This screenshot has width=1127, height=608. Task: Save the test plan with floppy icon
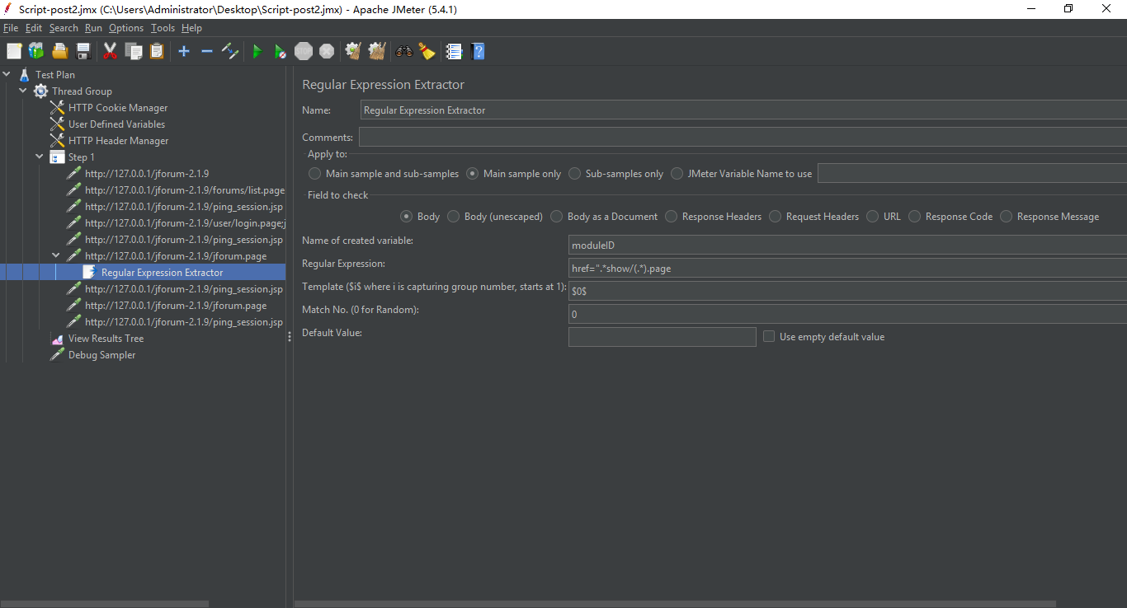tap(83, 51)
